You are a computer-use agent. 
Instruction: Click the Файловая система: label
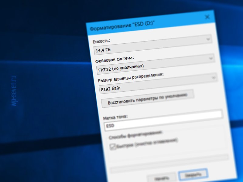[115, 59]
